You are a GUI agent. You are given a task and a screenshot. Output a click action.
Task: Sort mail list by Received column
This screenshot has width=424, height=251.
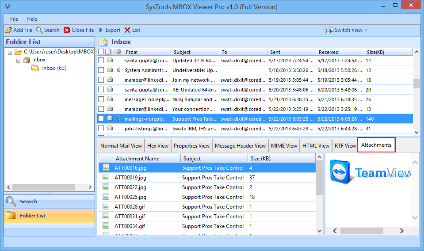pos(340,52)
